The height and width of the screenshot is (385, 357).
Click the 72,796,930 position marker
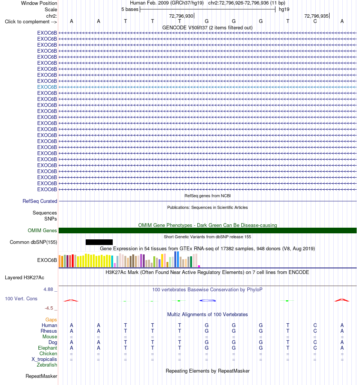pyautogui.click(x=181, y=16)
